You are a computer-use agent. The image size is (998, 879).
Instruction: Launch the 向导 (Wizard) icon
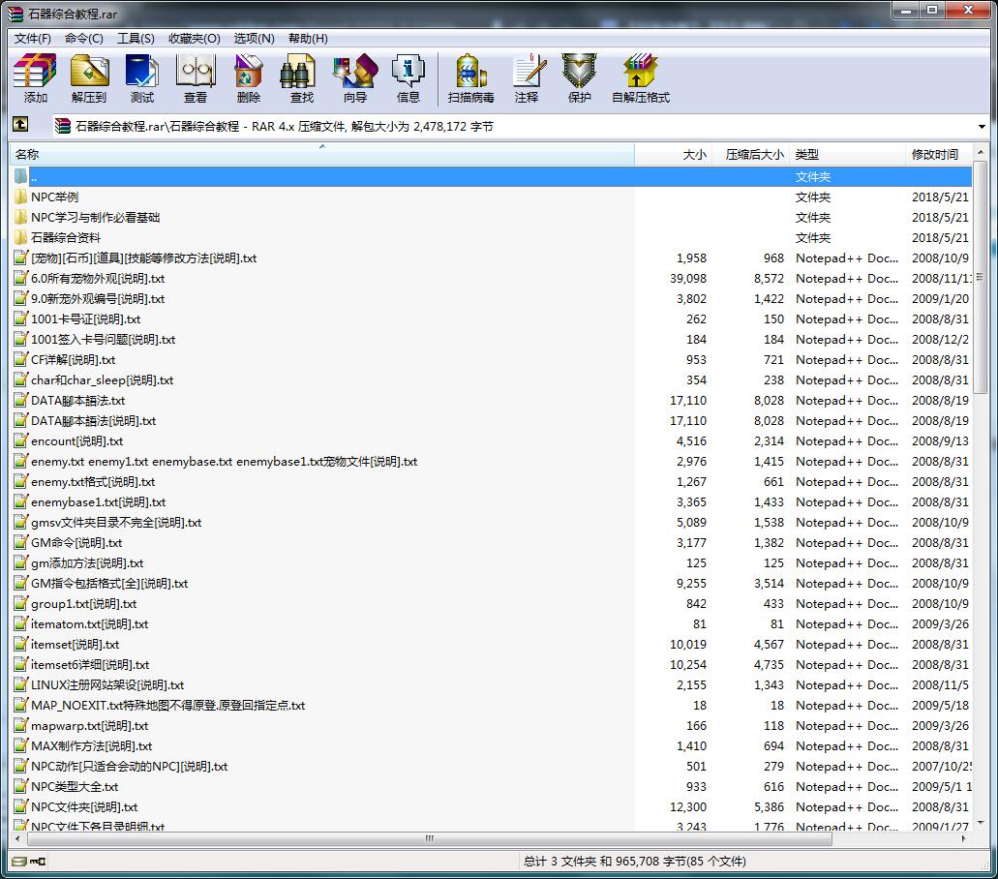(355, 78)
